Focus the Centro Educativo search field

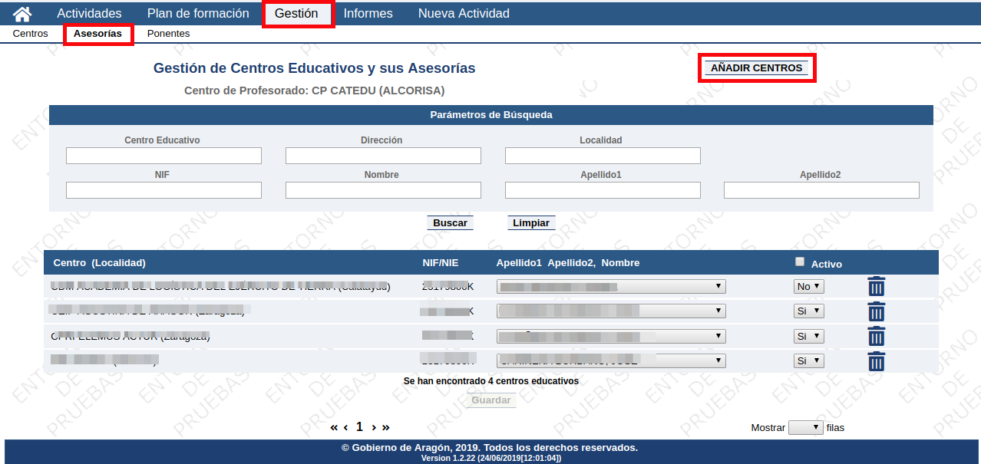click(163, 156)
